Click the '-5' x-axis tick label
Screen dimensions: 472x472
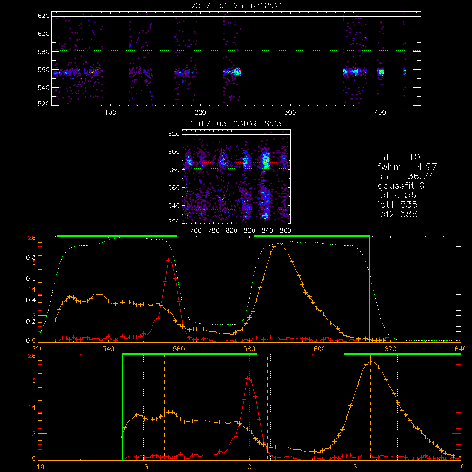click(143, 467)
